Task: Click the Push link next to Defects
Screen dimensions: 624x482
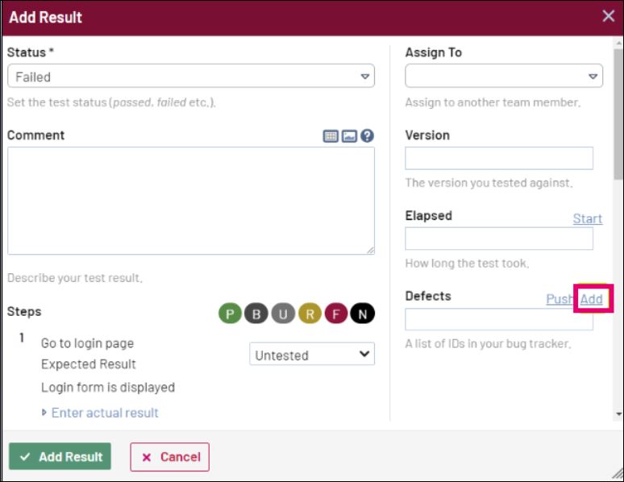Action: [560, 299]
